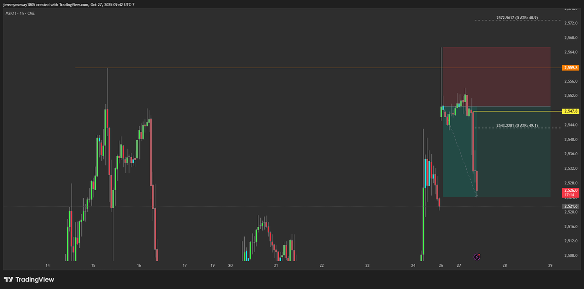
Task: Click the 2572.9617 (D ATR: 48.9) label
Action: coord(517,18)
